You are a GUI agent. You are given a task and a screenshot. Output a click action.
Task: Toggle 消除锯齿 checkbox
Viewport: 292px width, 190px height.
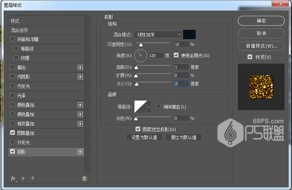pos(158,106)
